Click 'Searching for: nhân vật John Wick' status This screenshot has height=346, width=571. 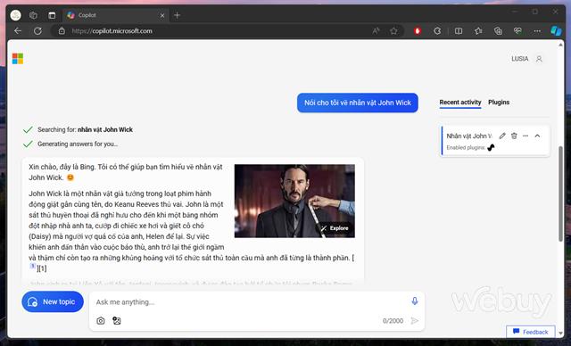[85, 129]
